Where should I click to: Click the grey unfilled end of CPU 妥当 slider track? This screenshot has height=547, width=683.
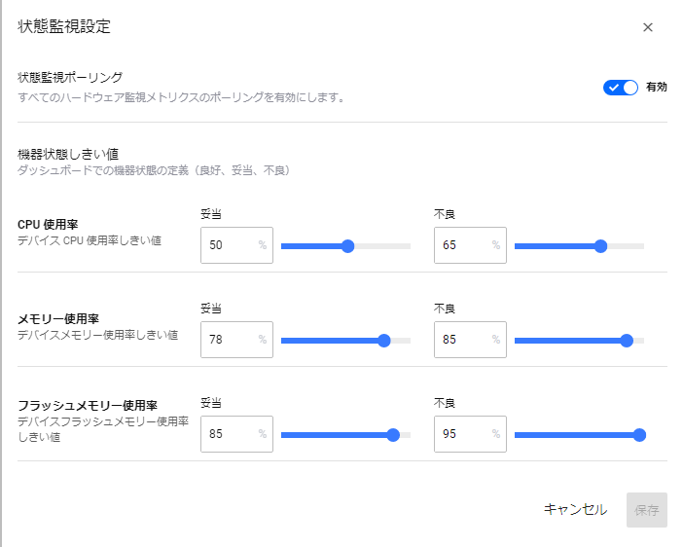[382, 246]
